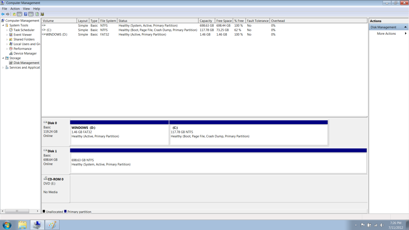Expand the Shared Folders node arrow
409x230 pixels.
click(7, 40)
